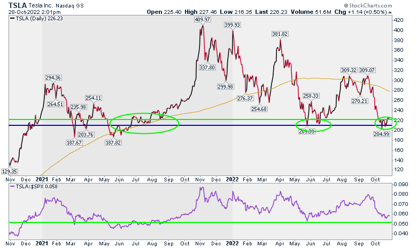
Task: Select the 129.35 starting price label
Action: pos(9,172)
